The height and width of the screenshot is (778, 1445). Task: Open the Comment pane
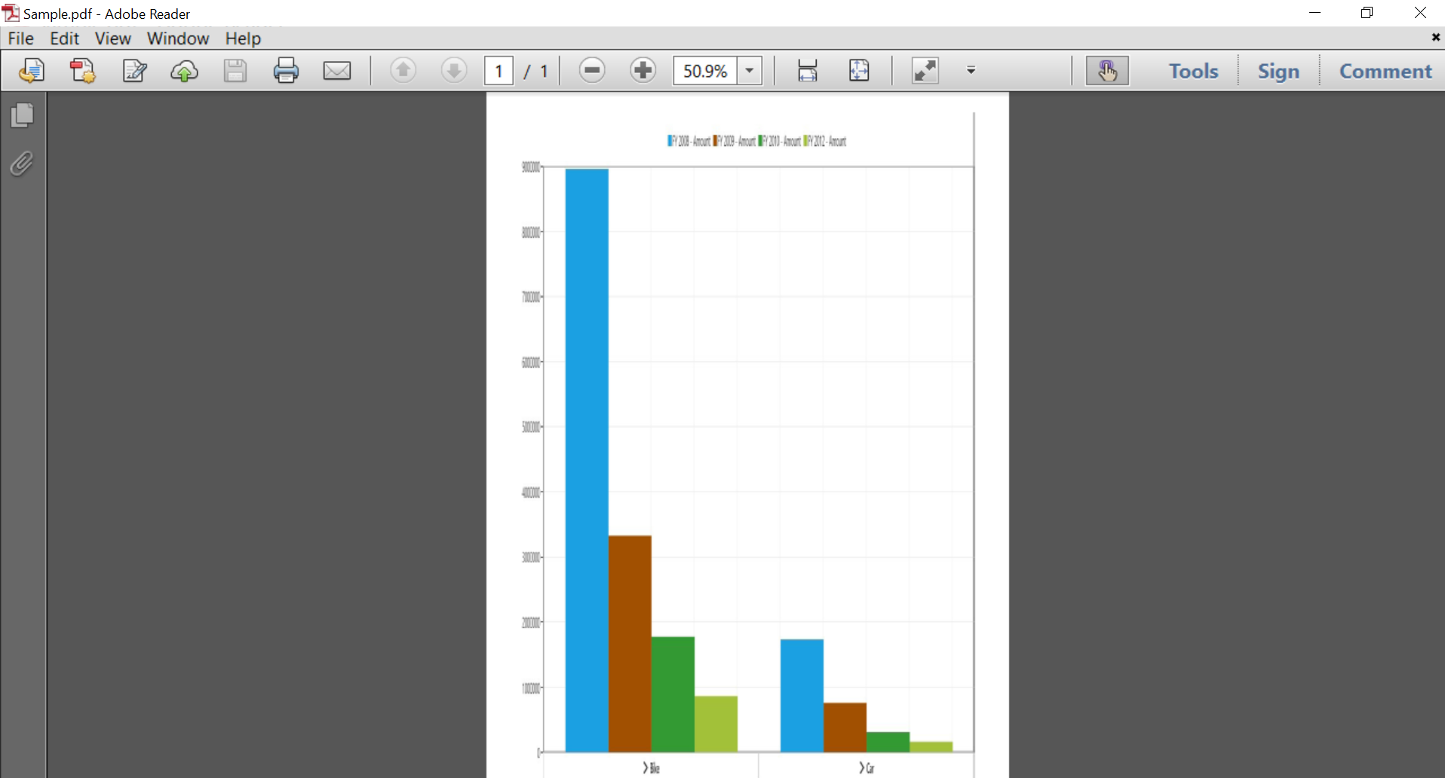click(x=1385, y=71)
